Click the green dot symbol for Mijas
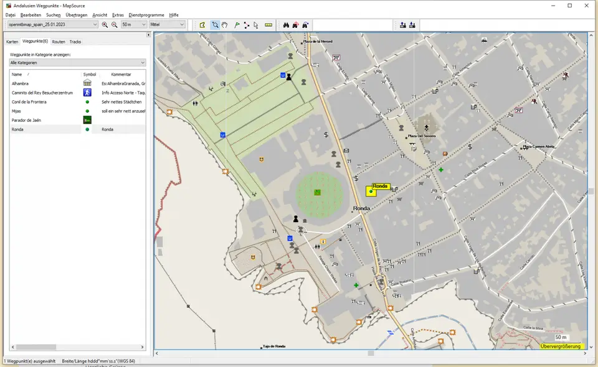This screenshot has width=598, height=367. 87,111
